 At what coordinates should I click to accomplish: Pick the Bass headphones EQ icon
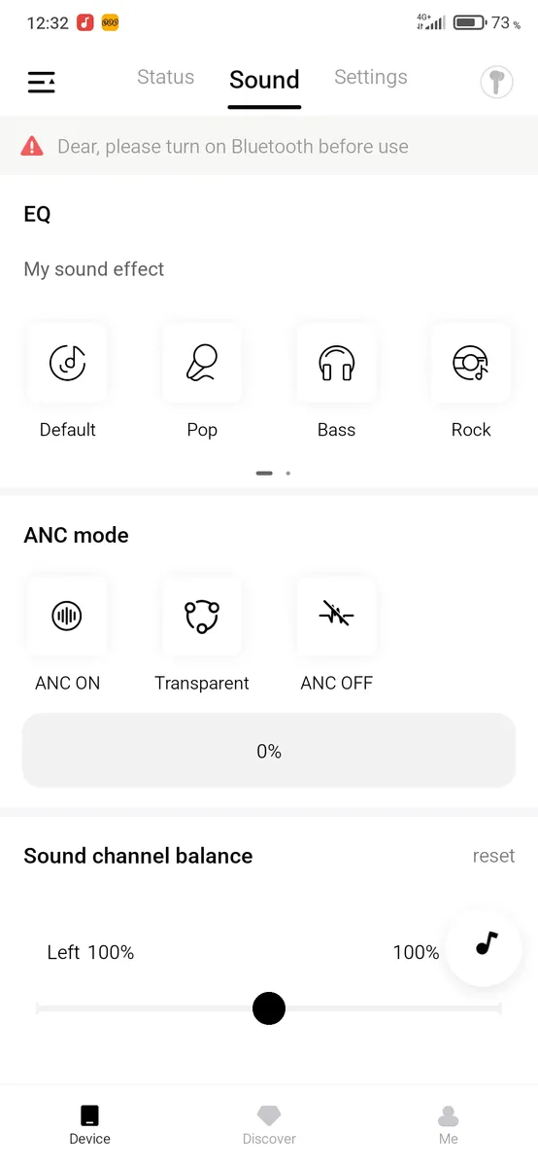pyautogui.click(x=336, y=364)
